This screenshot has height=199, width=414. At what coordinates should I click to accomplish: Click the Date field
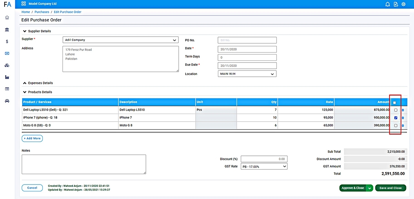point(247,49)
